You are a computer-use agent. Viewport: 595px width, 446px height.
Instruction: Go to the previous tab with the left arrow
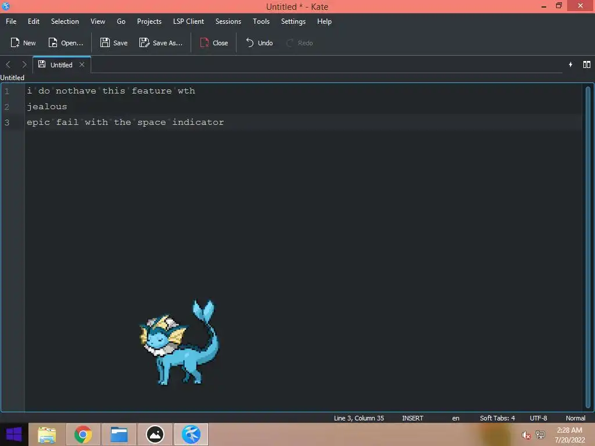(8, 64)
